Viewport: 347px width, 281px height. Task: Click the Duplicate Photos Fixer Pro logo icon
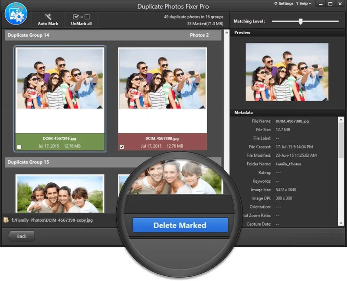pyautogui.click(x=16, y=13)
